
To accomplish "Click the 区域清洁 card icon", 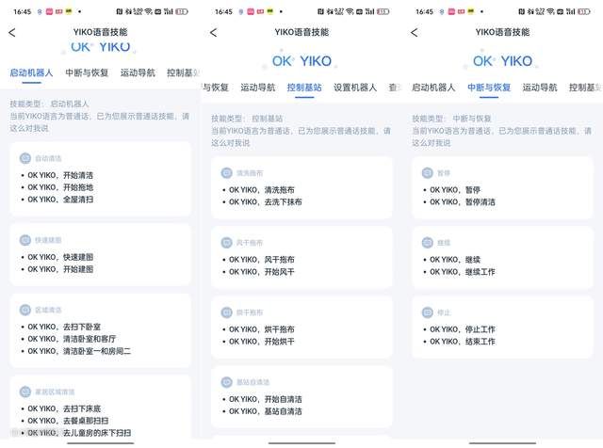I will pos(26,310).
